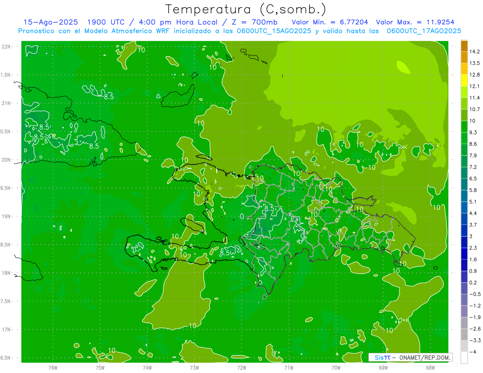Viewport: 483px width, 373px height.
Task: Click the '68W' longitude axis label
Action: tap(430, 367)
